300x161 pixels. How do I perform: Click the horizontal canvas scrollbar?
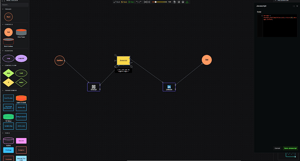183,161
